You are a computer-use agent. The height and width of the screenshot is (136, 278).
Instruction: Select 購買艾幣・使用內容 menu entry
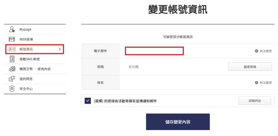35,69
